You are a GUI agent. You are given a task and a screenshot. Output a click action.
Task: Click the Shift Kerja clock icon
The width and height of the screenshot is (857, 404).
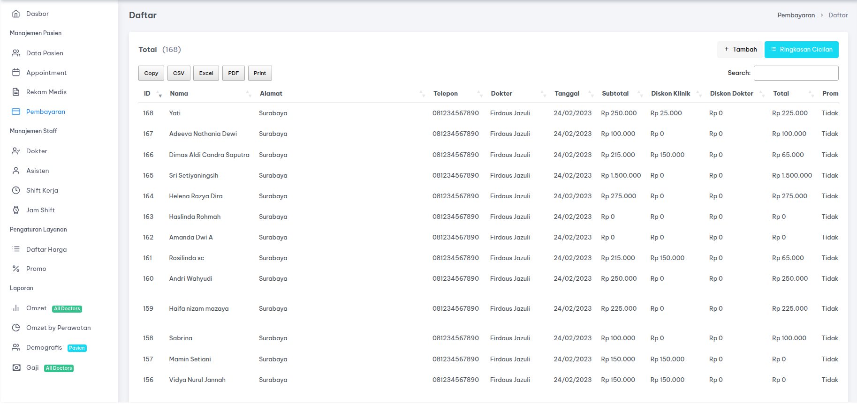click(16, 190)
